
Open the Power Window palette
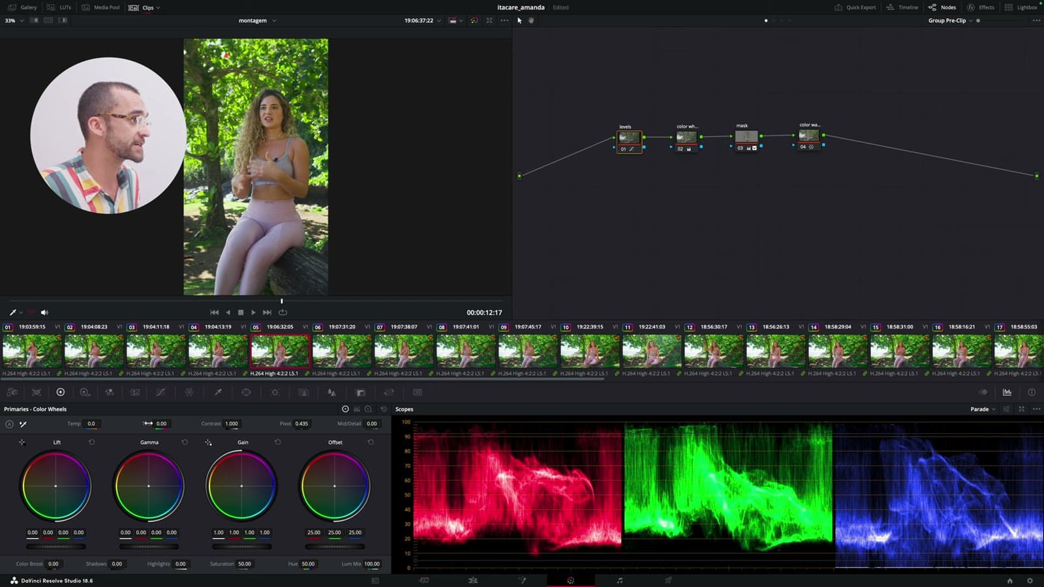(246, 392)
